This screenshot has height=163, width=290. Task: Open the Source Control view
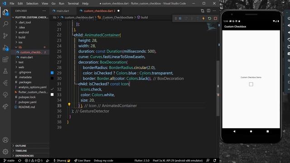(x=5, y=36)
